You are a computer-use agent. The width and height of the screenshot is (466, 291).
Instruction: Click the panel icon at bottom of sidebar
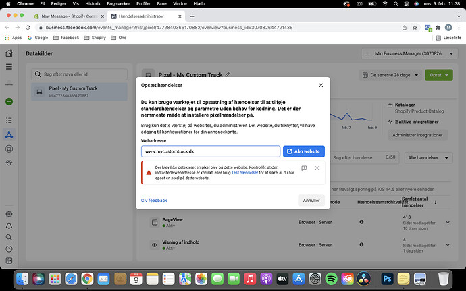(9, 261)
